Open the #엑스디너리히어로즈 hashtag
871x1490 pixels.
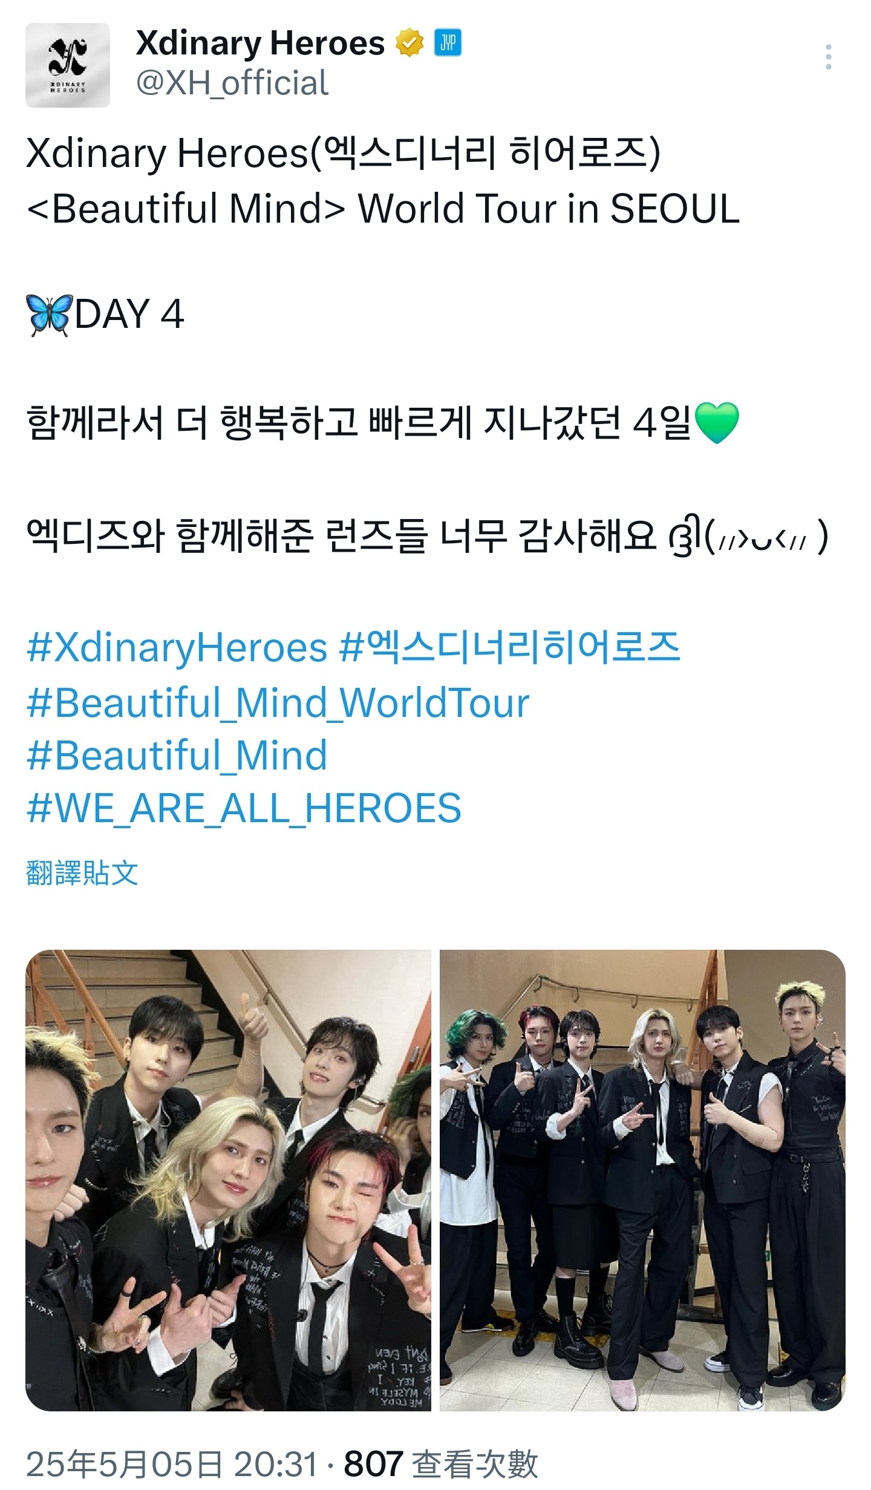click(509, 647)
